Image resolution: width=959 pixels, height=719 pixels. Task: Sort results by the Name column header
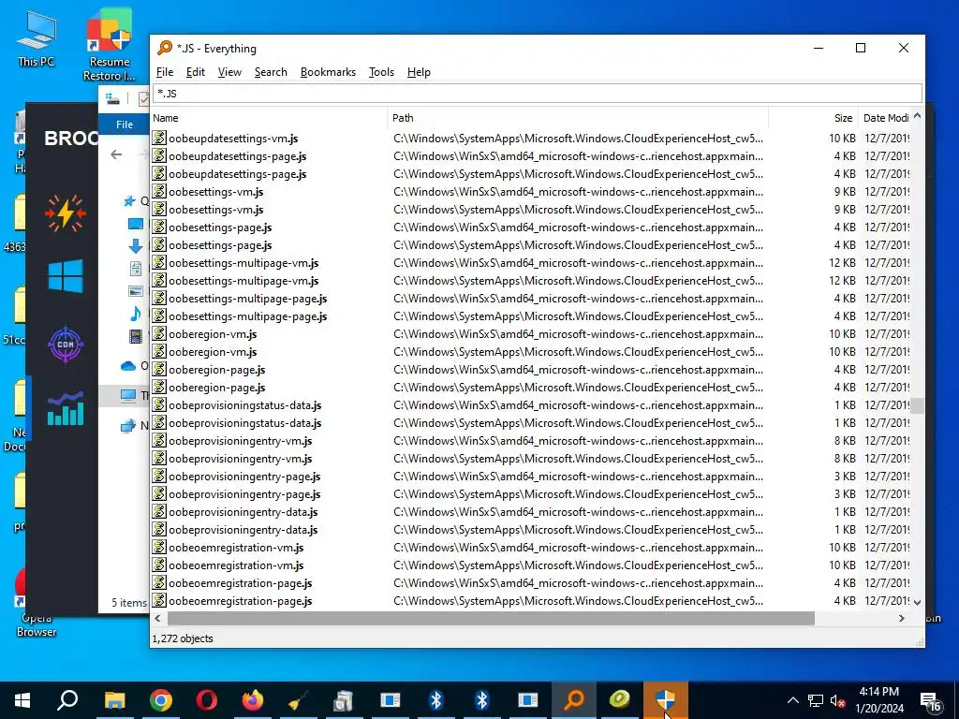click(269, 118)
